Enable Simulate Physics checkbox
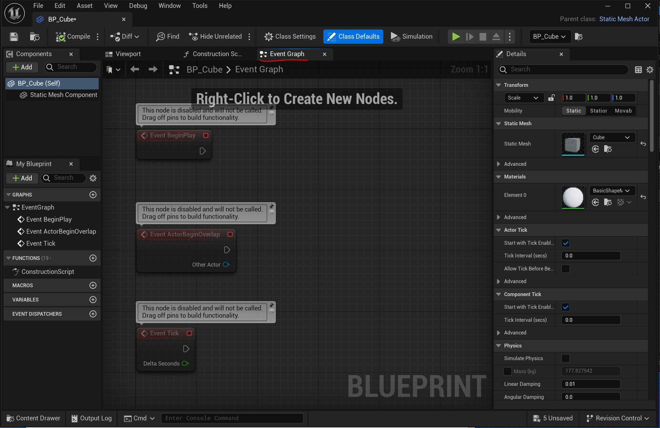Screen dimensions: 660x428 565,359
